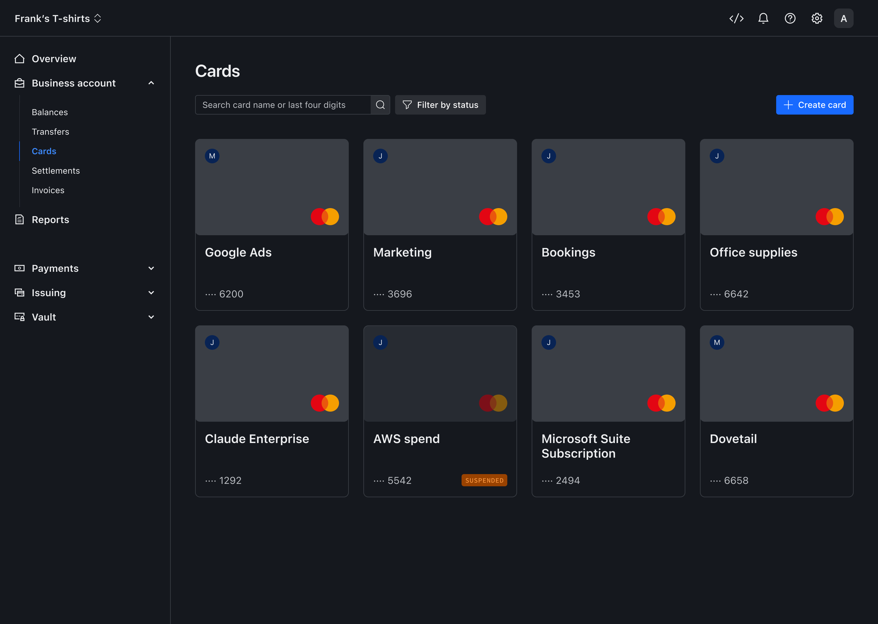Open Balances in sidebar
This screenshot has width=878, height=624.
pyautogui.click(x=50, y=112)
